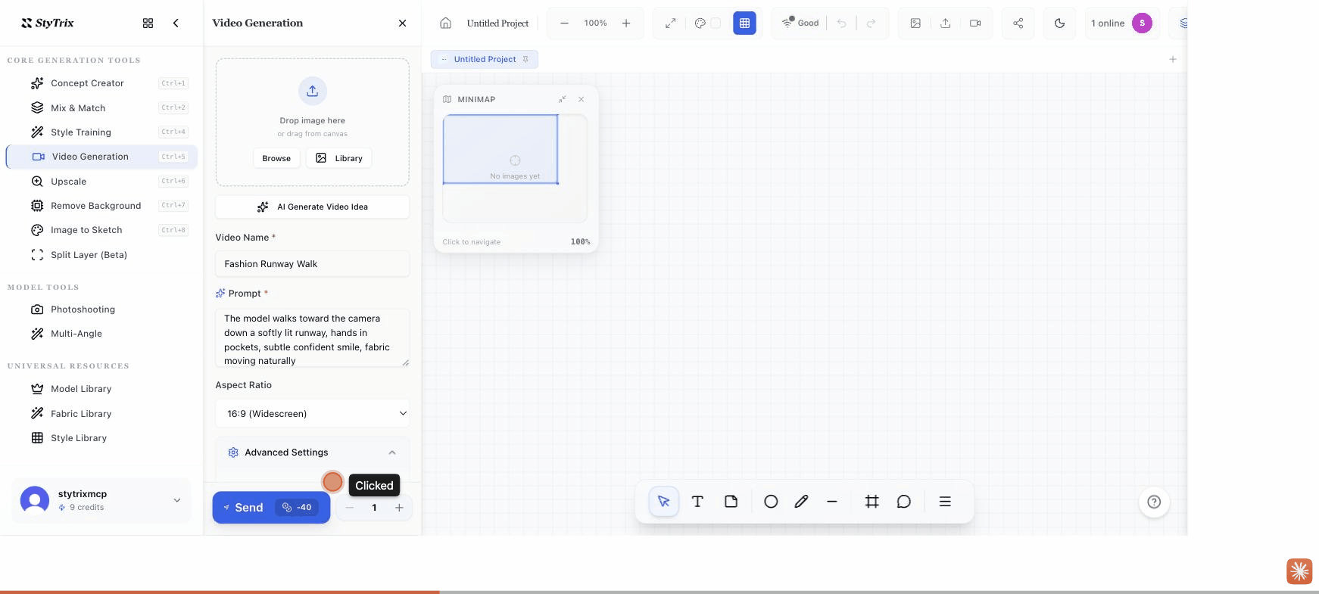1319x594 pixels.
Task: Decrease generation count with minus
Action: click(350, 508)
